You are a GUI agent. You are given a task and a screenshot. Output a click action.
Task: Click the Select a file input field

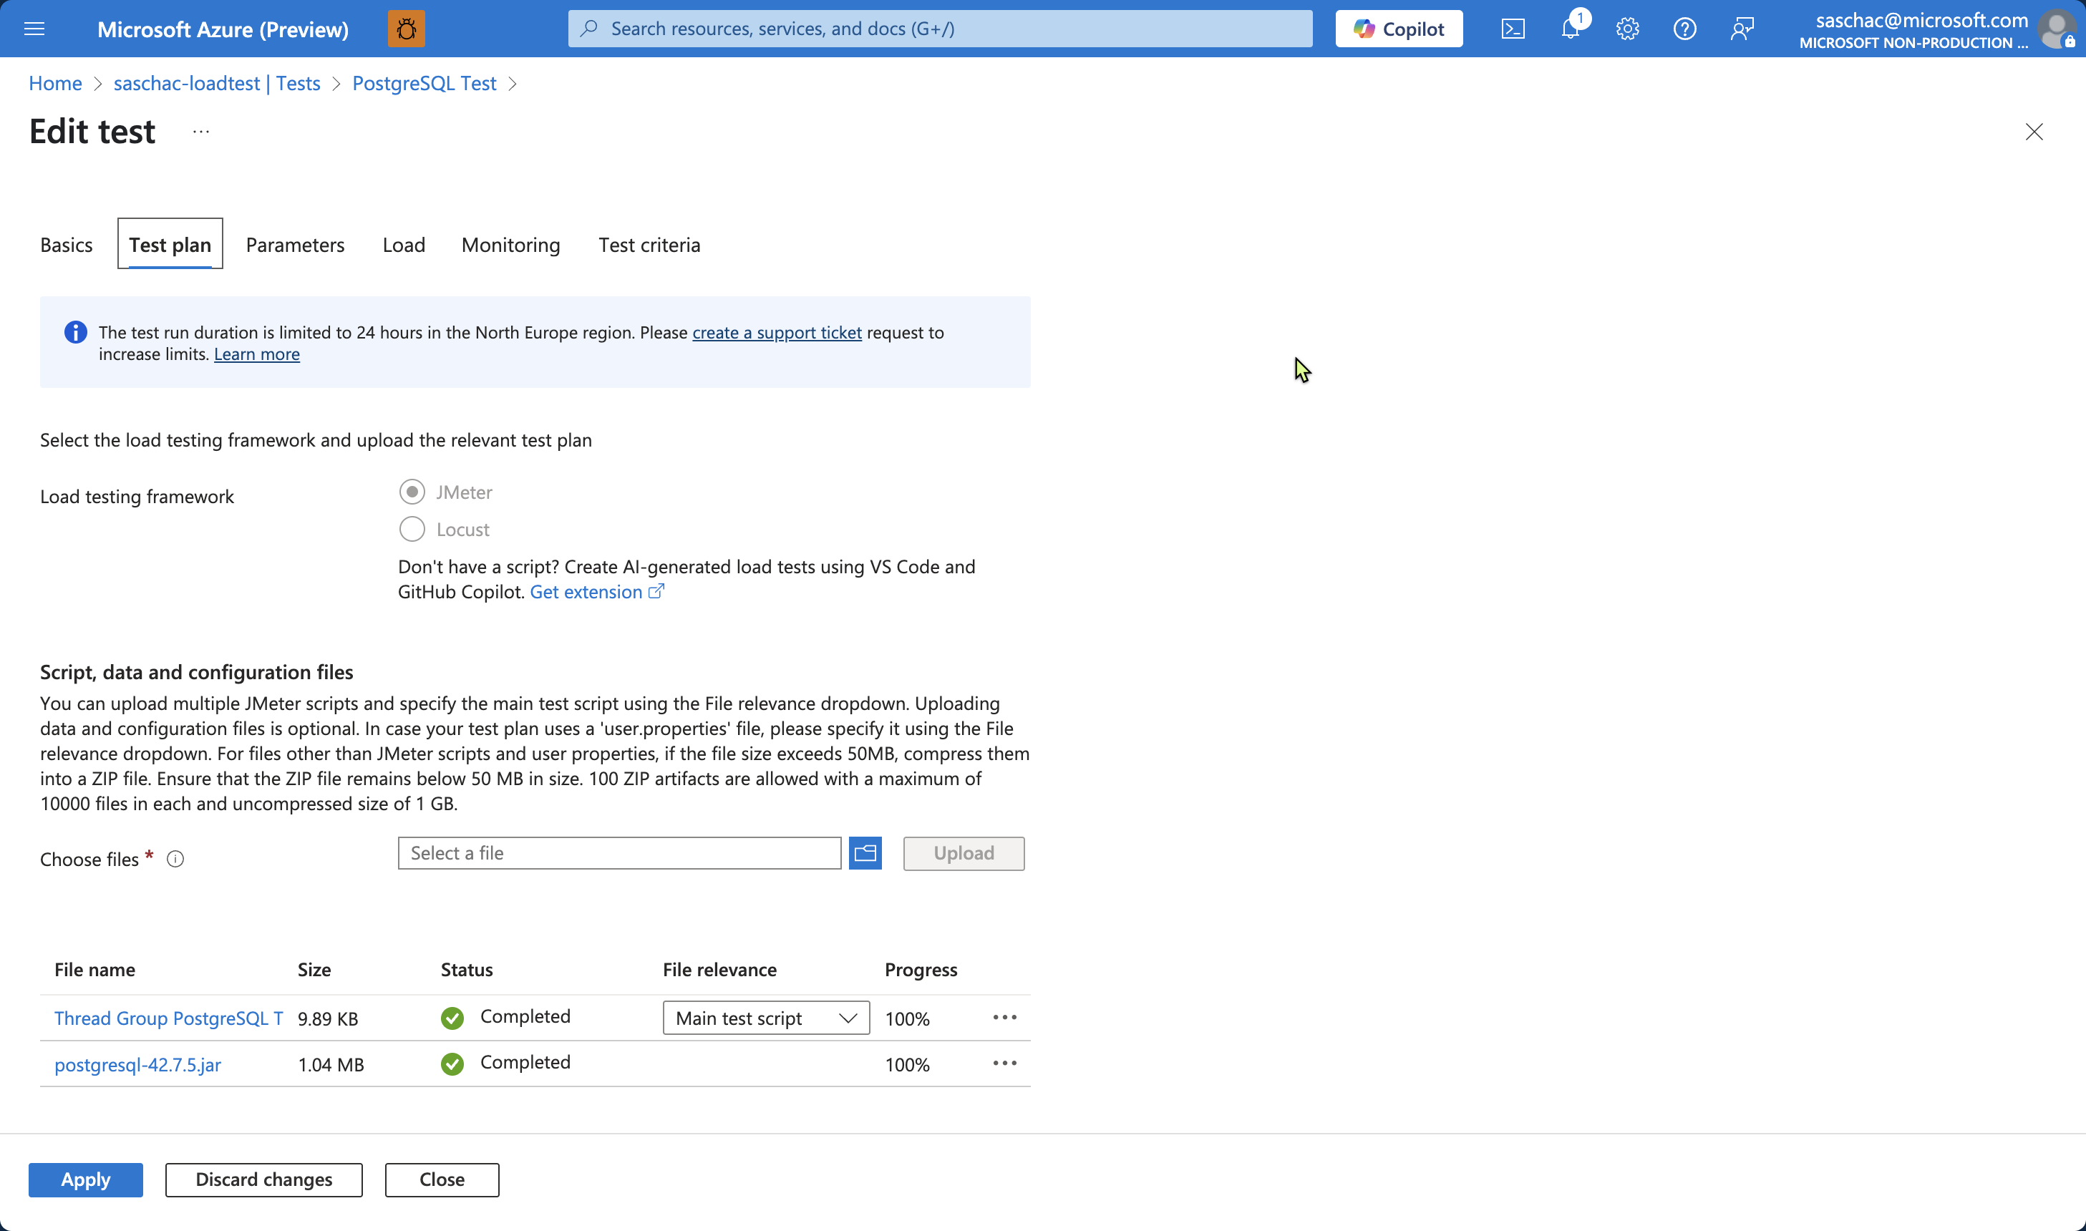[620, 854]
